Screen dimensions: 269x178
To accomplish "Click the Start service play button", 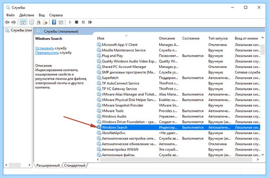I will click(x=70, y=22).
